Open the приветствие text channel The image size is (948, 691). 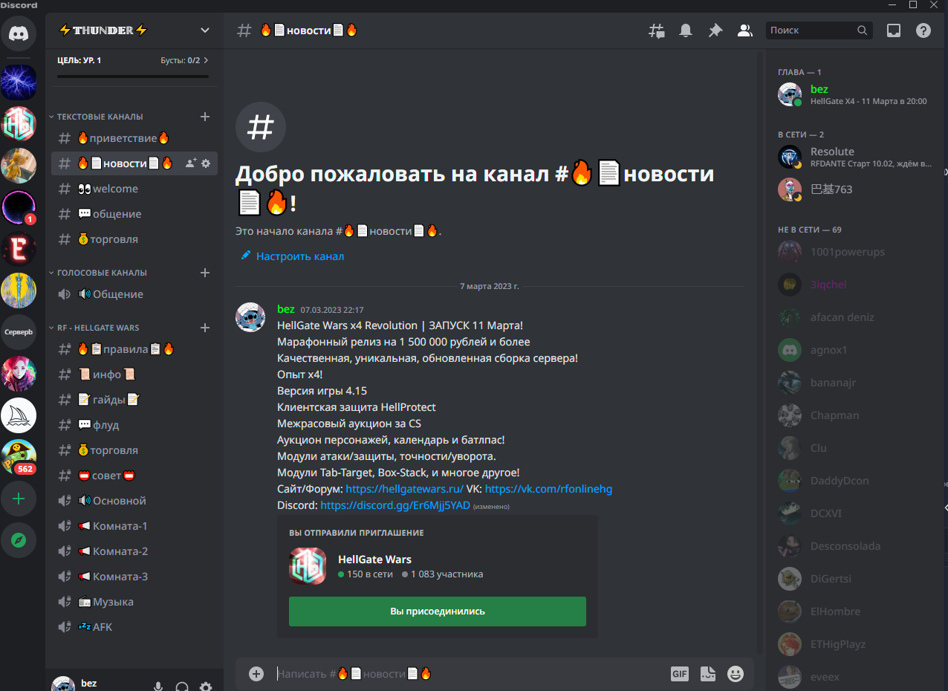134,138
